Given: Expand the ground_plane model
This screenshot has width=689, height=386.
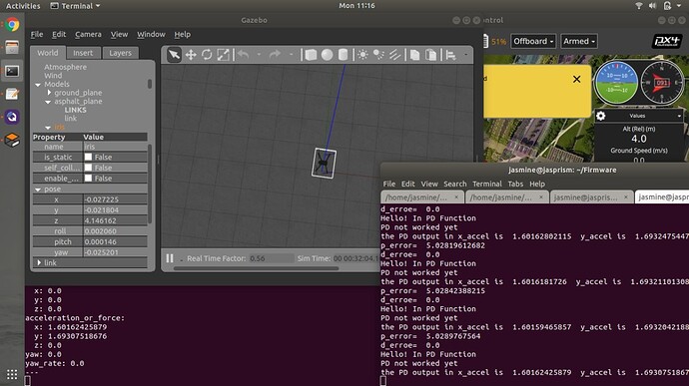Looking at the screenshot, I should (49, 93).
